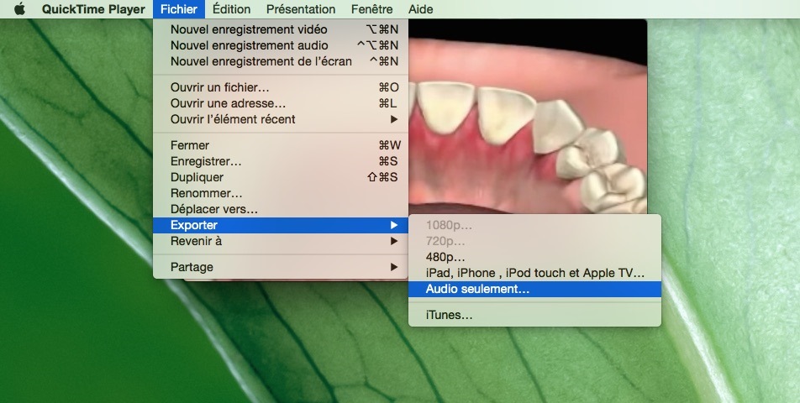Open the QuickTime Player application menu
Image resolution: width=800 pixels, height=403 pixels.
point(93,9)
